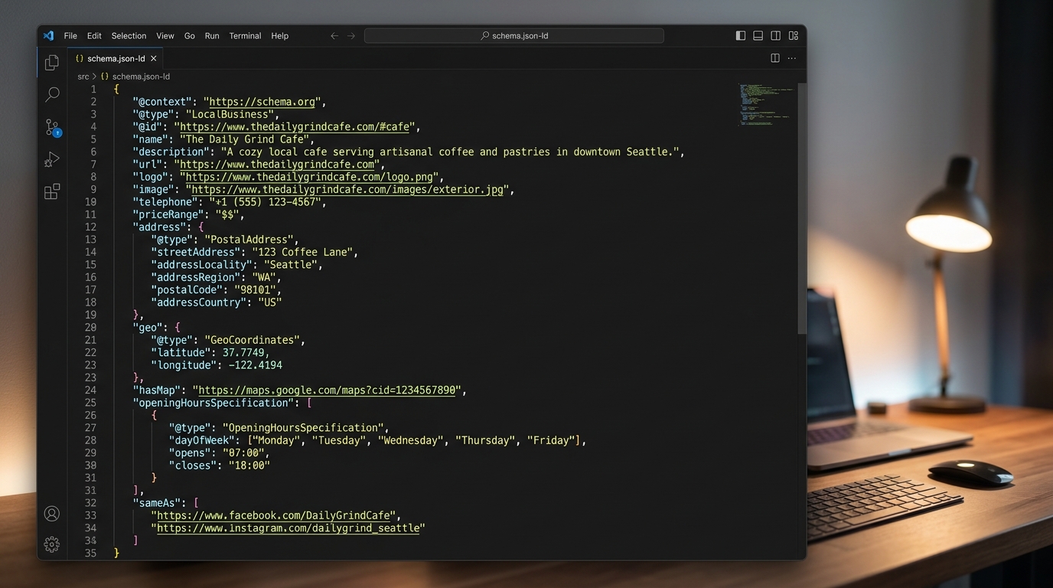The height and width of the screenshot is (588, 1053).
Task: Split the editor to the right
Action: pyautogui.click(x=775, y=58)
